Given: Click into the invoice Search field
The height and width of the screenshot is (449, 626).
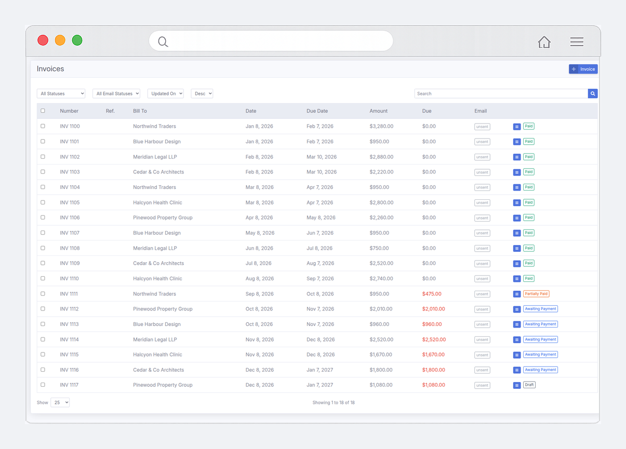Looking at the screenshot, I should 501,93.
